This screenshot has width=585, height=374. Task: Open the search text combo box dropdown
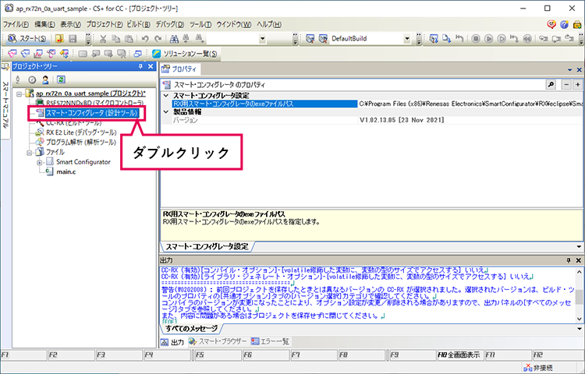262,38
